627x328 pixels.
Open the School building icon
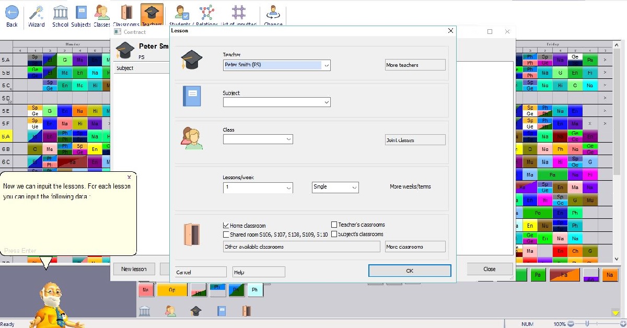coord(60,13)
